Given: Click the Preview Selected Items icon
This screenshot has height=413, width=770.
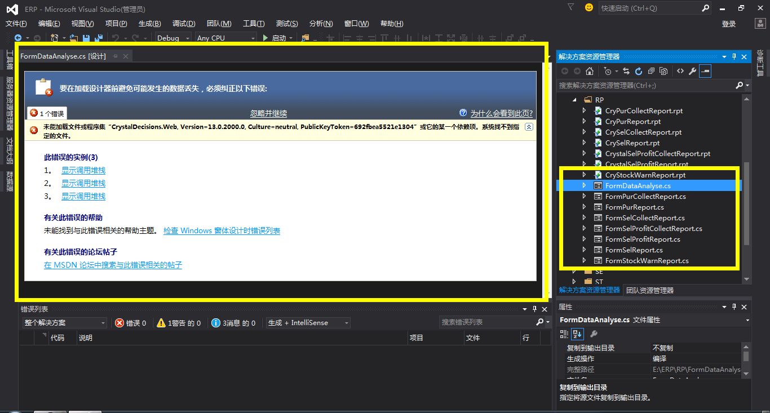Looking at the screenshot, I should click(705, 71).
